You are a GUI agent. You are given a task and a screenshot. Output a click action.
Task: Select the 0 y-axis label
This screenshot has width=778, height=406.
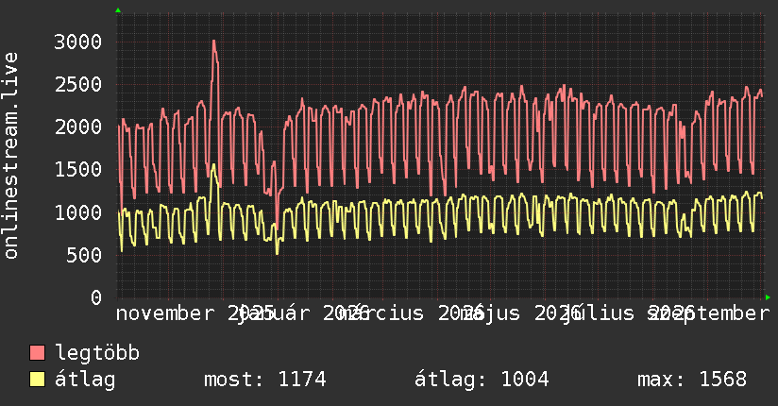[x=96, y=297]
